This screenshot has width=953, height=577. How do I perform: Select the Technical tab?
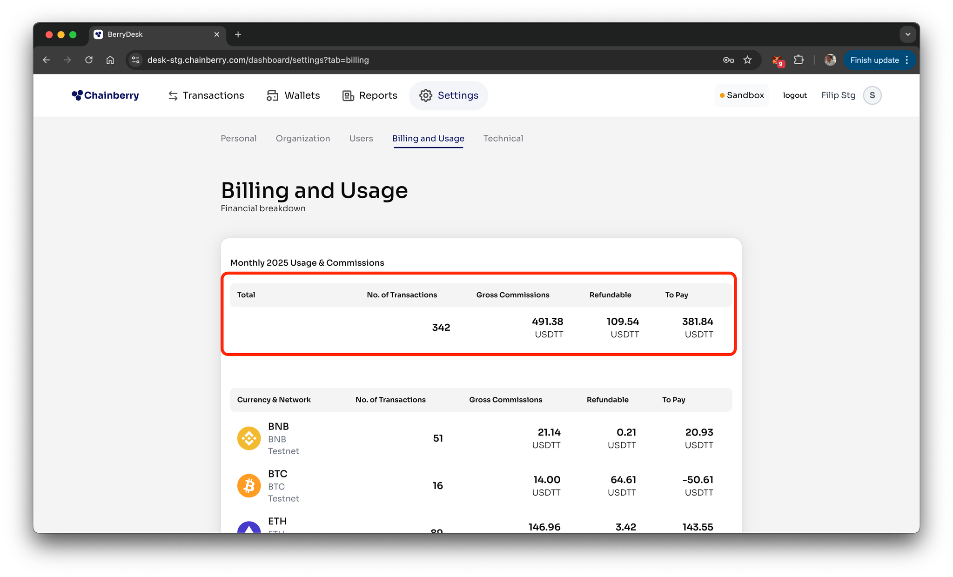503,138
